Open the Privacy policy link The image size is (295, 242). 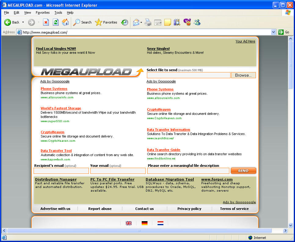point(189,209)
